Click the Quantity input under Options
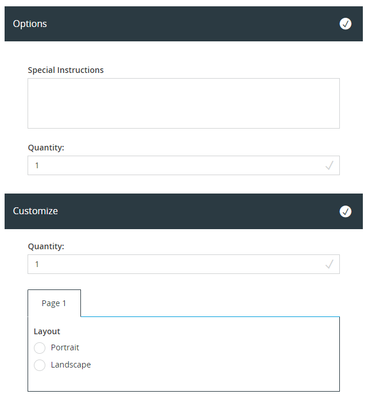 coord(172,165)
